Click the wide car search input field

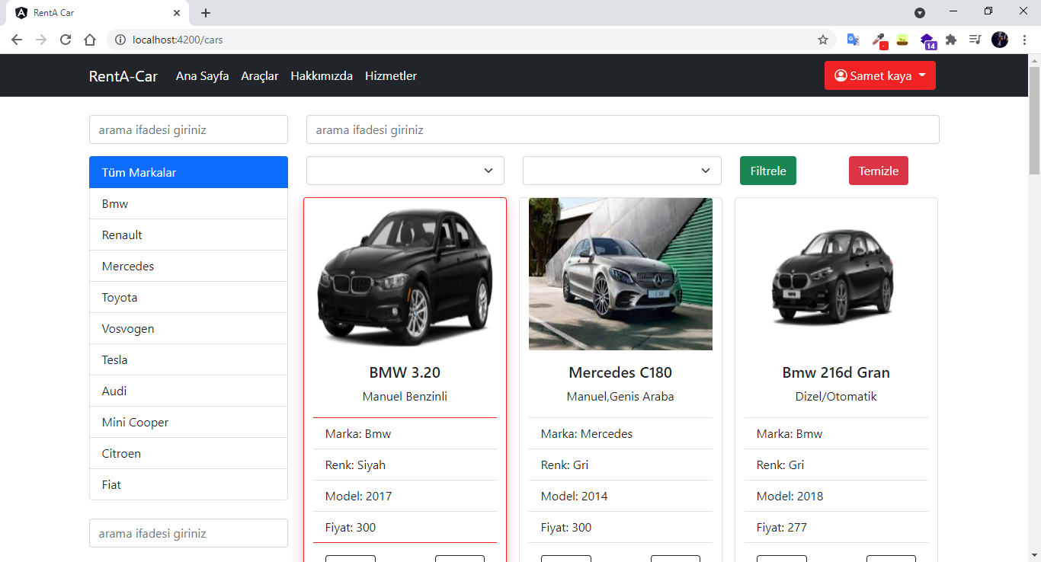coord(622,129)
